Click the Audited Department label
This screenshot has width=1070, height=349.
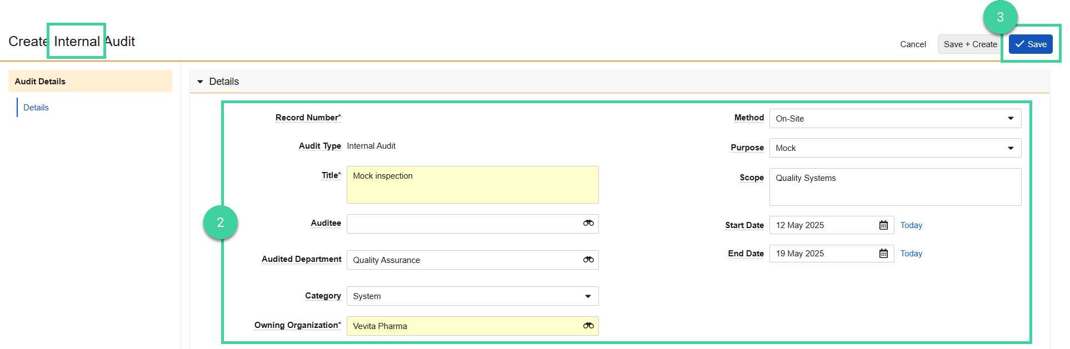[x=301, y=259]
